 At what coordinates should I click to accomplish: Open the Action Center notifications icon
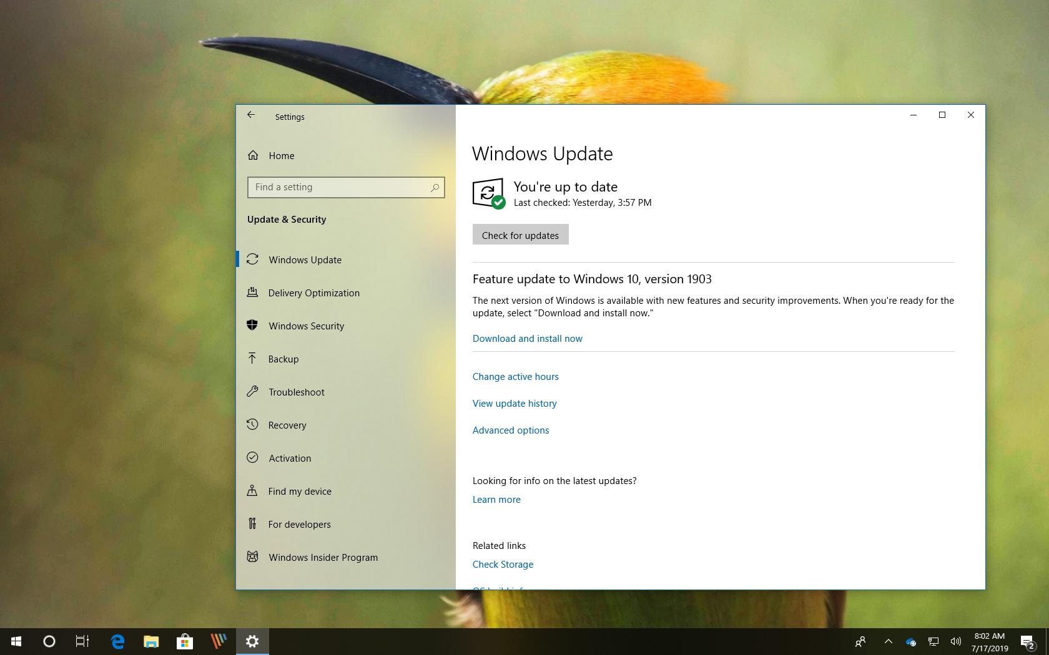tap(1028, 642)
